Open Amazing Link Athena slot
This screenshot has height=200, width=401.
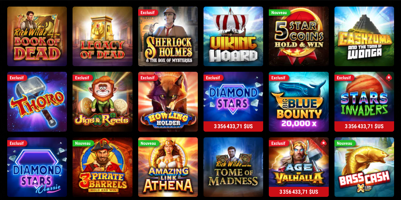(168, 167)
